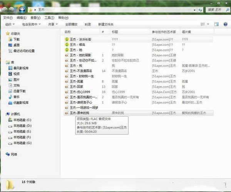The image size is (231, 192).
Task: Sort by the 名称 column header
Action: coord(80,32)
